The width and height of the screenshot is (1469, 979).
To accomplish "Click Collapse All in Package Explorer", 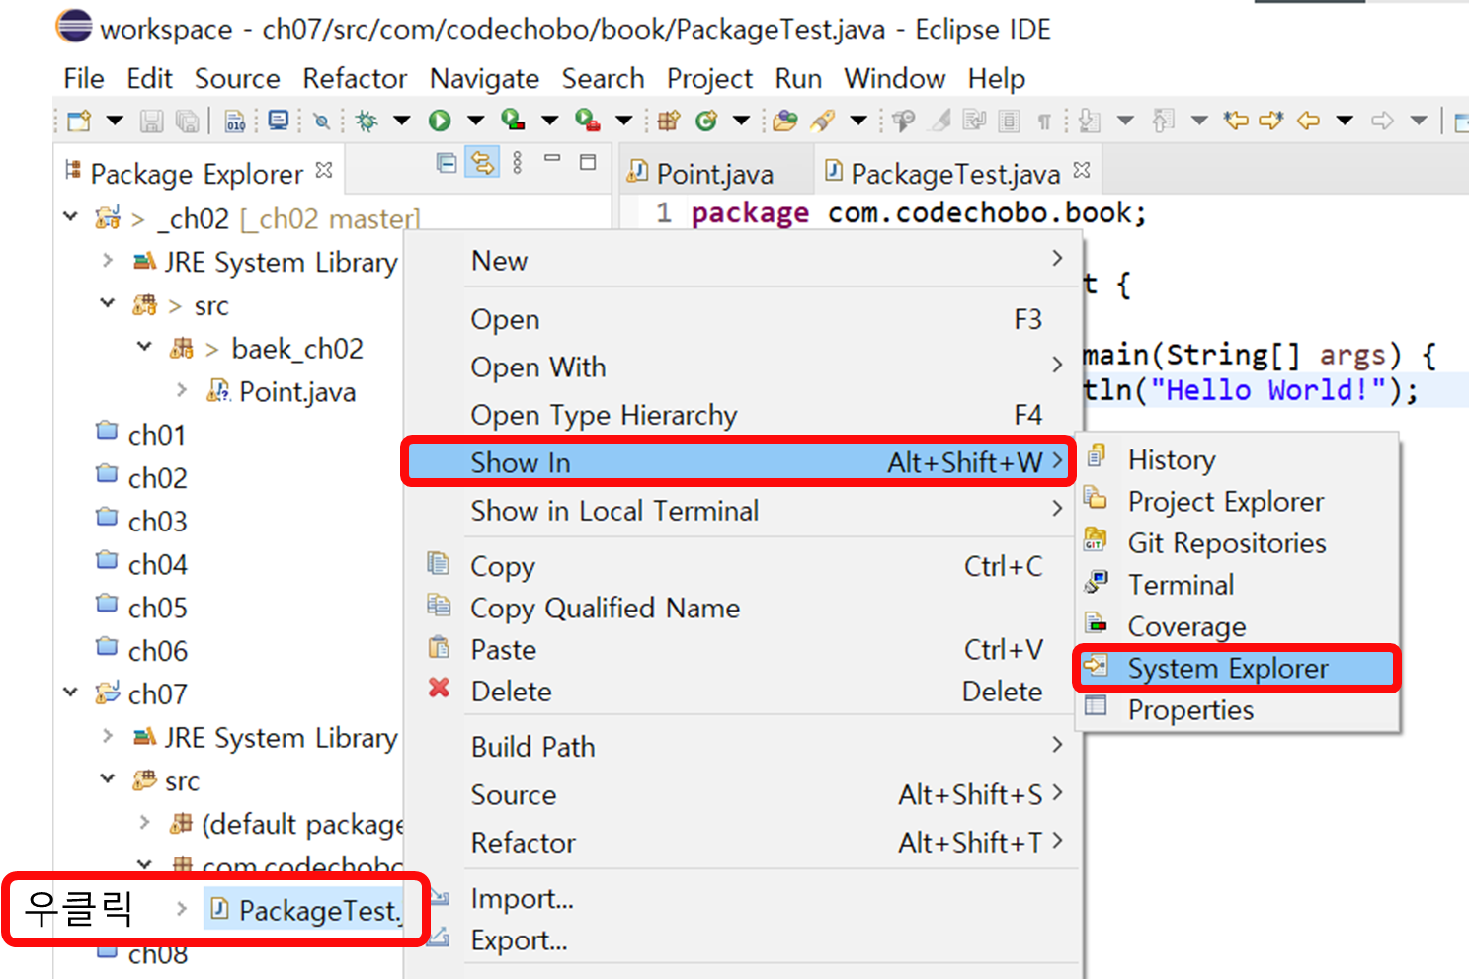I will [447, 163].
